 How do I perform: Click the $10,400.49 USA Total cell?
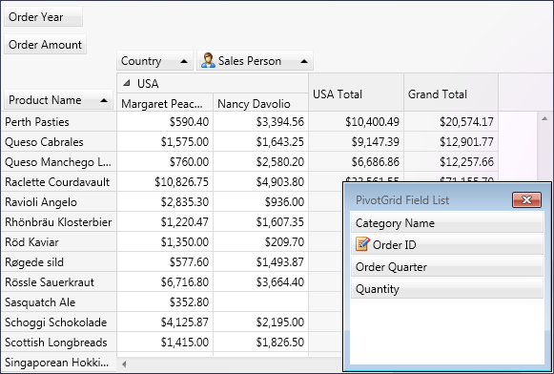357,121
